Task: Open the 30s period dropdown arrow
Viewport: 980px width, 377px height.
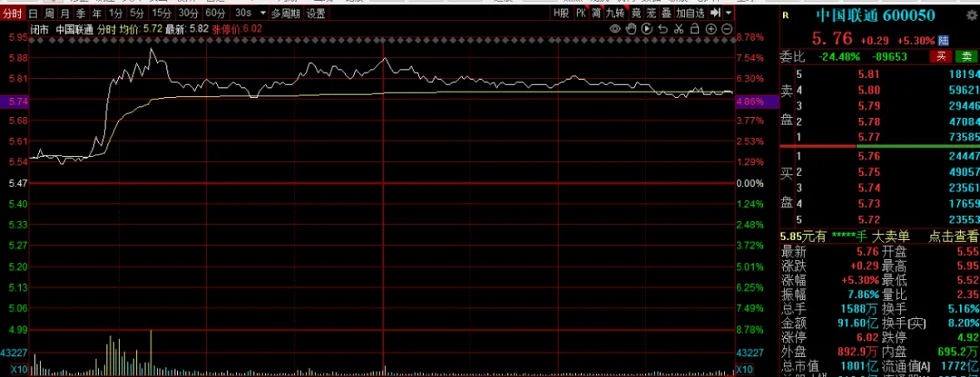Action: 262,13
